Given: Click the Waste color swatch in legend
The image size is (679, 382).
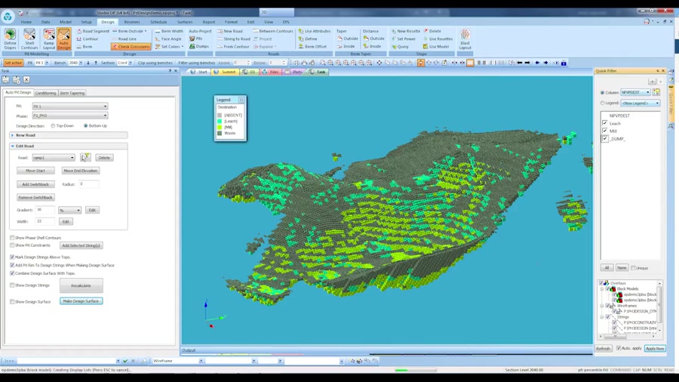Looking at the screenshot, I should [220, 134].
